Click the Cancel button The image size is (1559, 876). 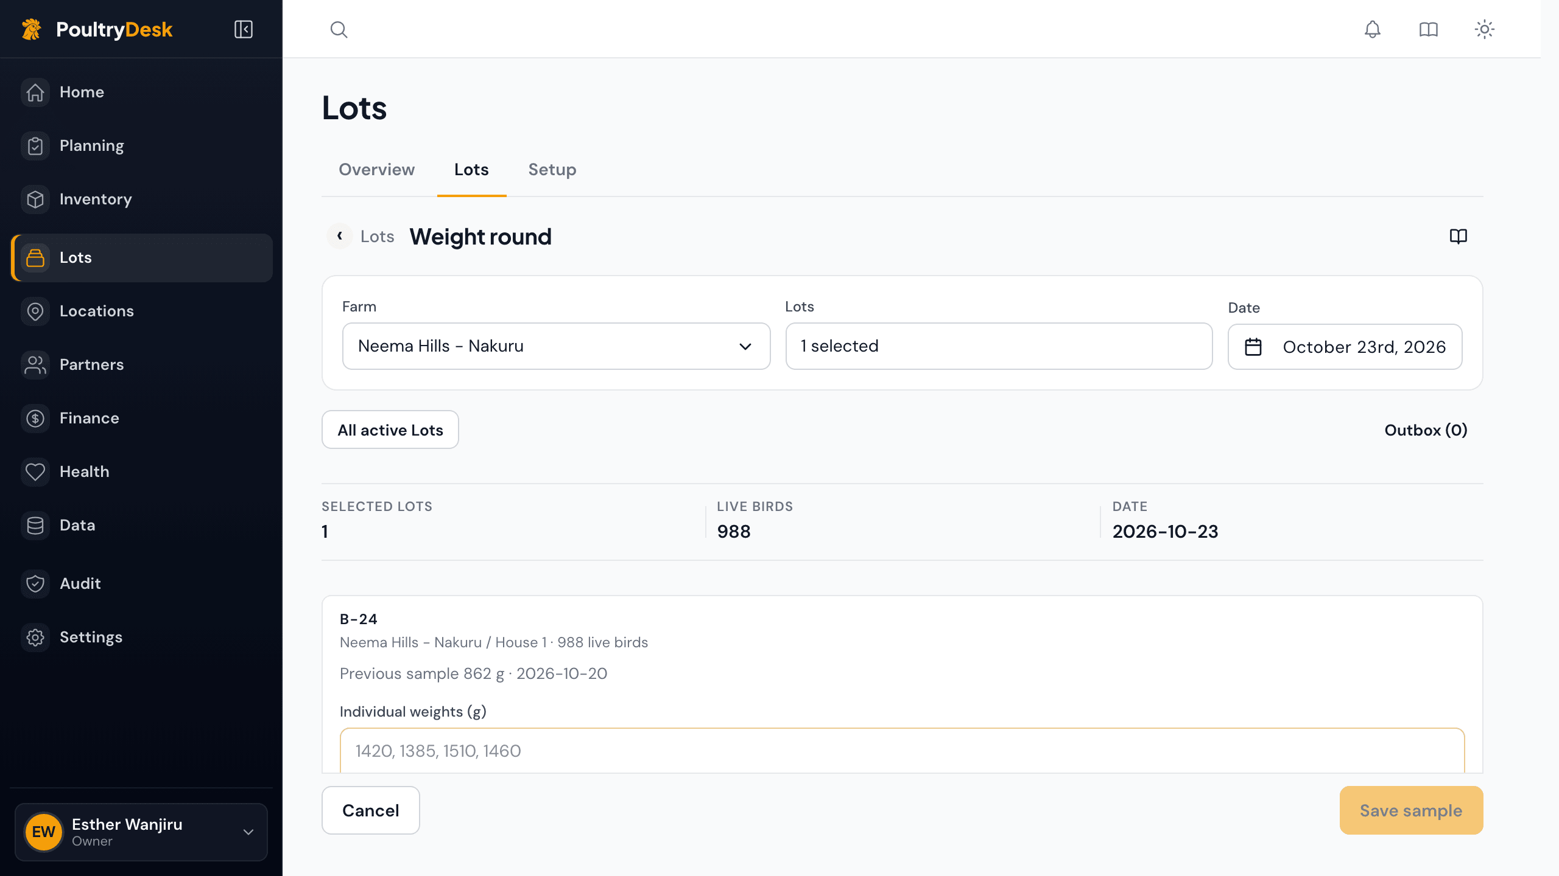click(371, 810)
